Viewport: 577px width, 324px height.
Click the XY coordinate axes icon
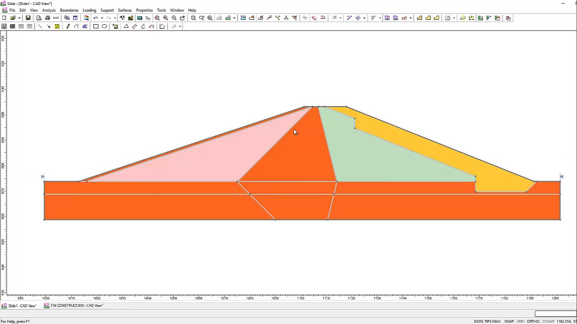[x=162, y=27]
